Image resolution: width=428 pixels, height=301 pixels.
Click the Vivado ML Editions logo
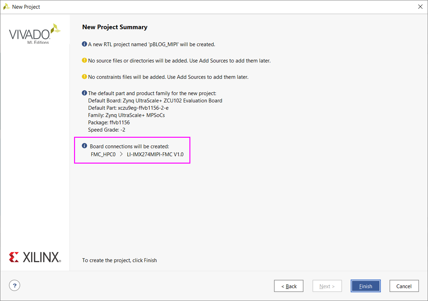point(34,34)
